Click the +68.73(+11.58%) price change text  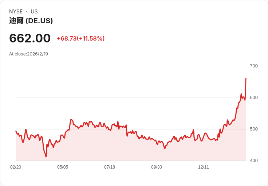80,38
